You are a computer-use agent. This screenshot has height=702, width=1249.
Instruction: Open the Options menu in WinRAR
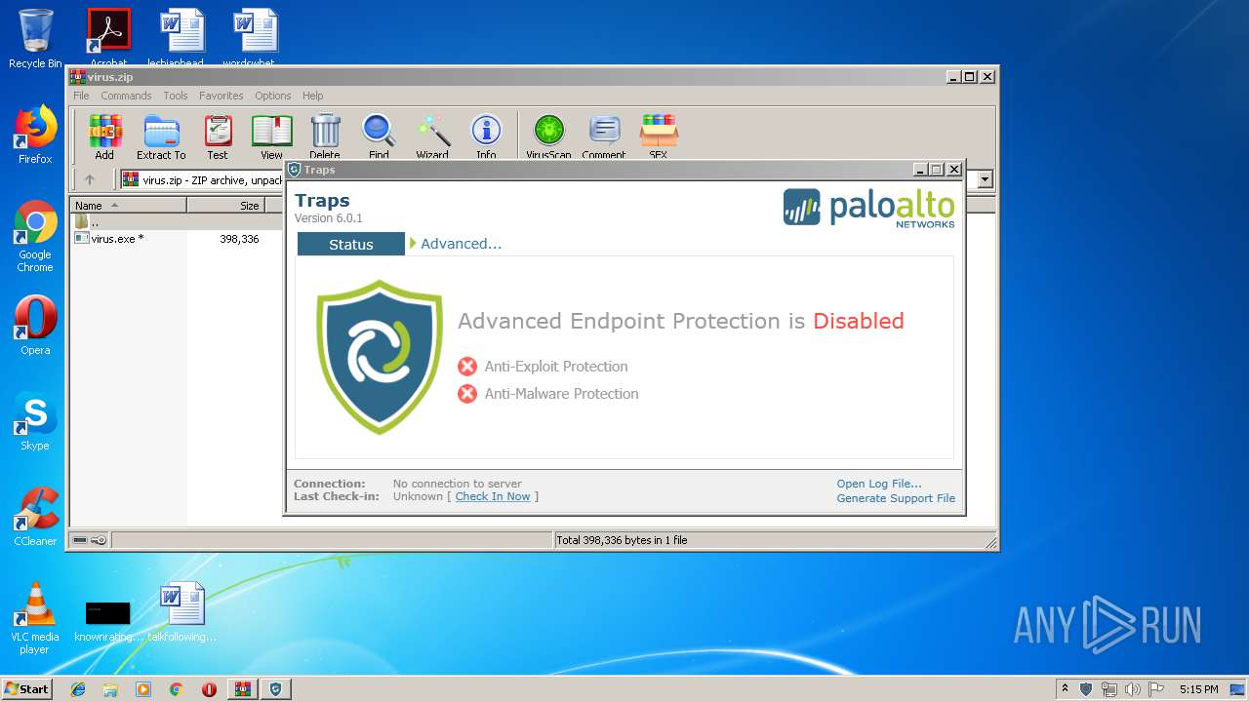point(273,96)
